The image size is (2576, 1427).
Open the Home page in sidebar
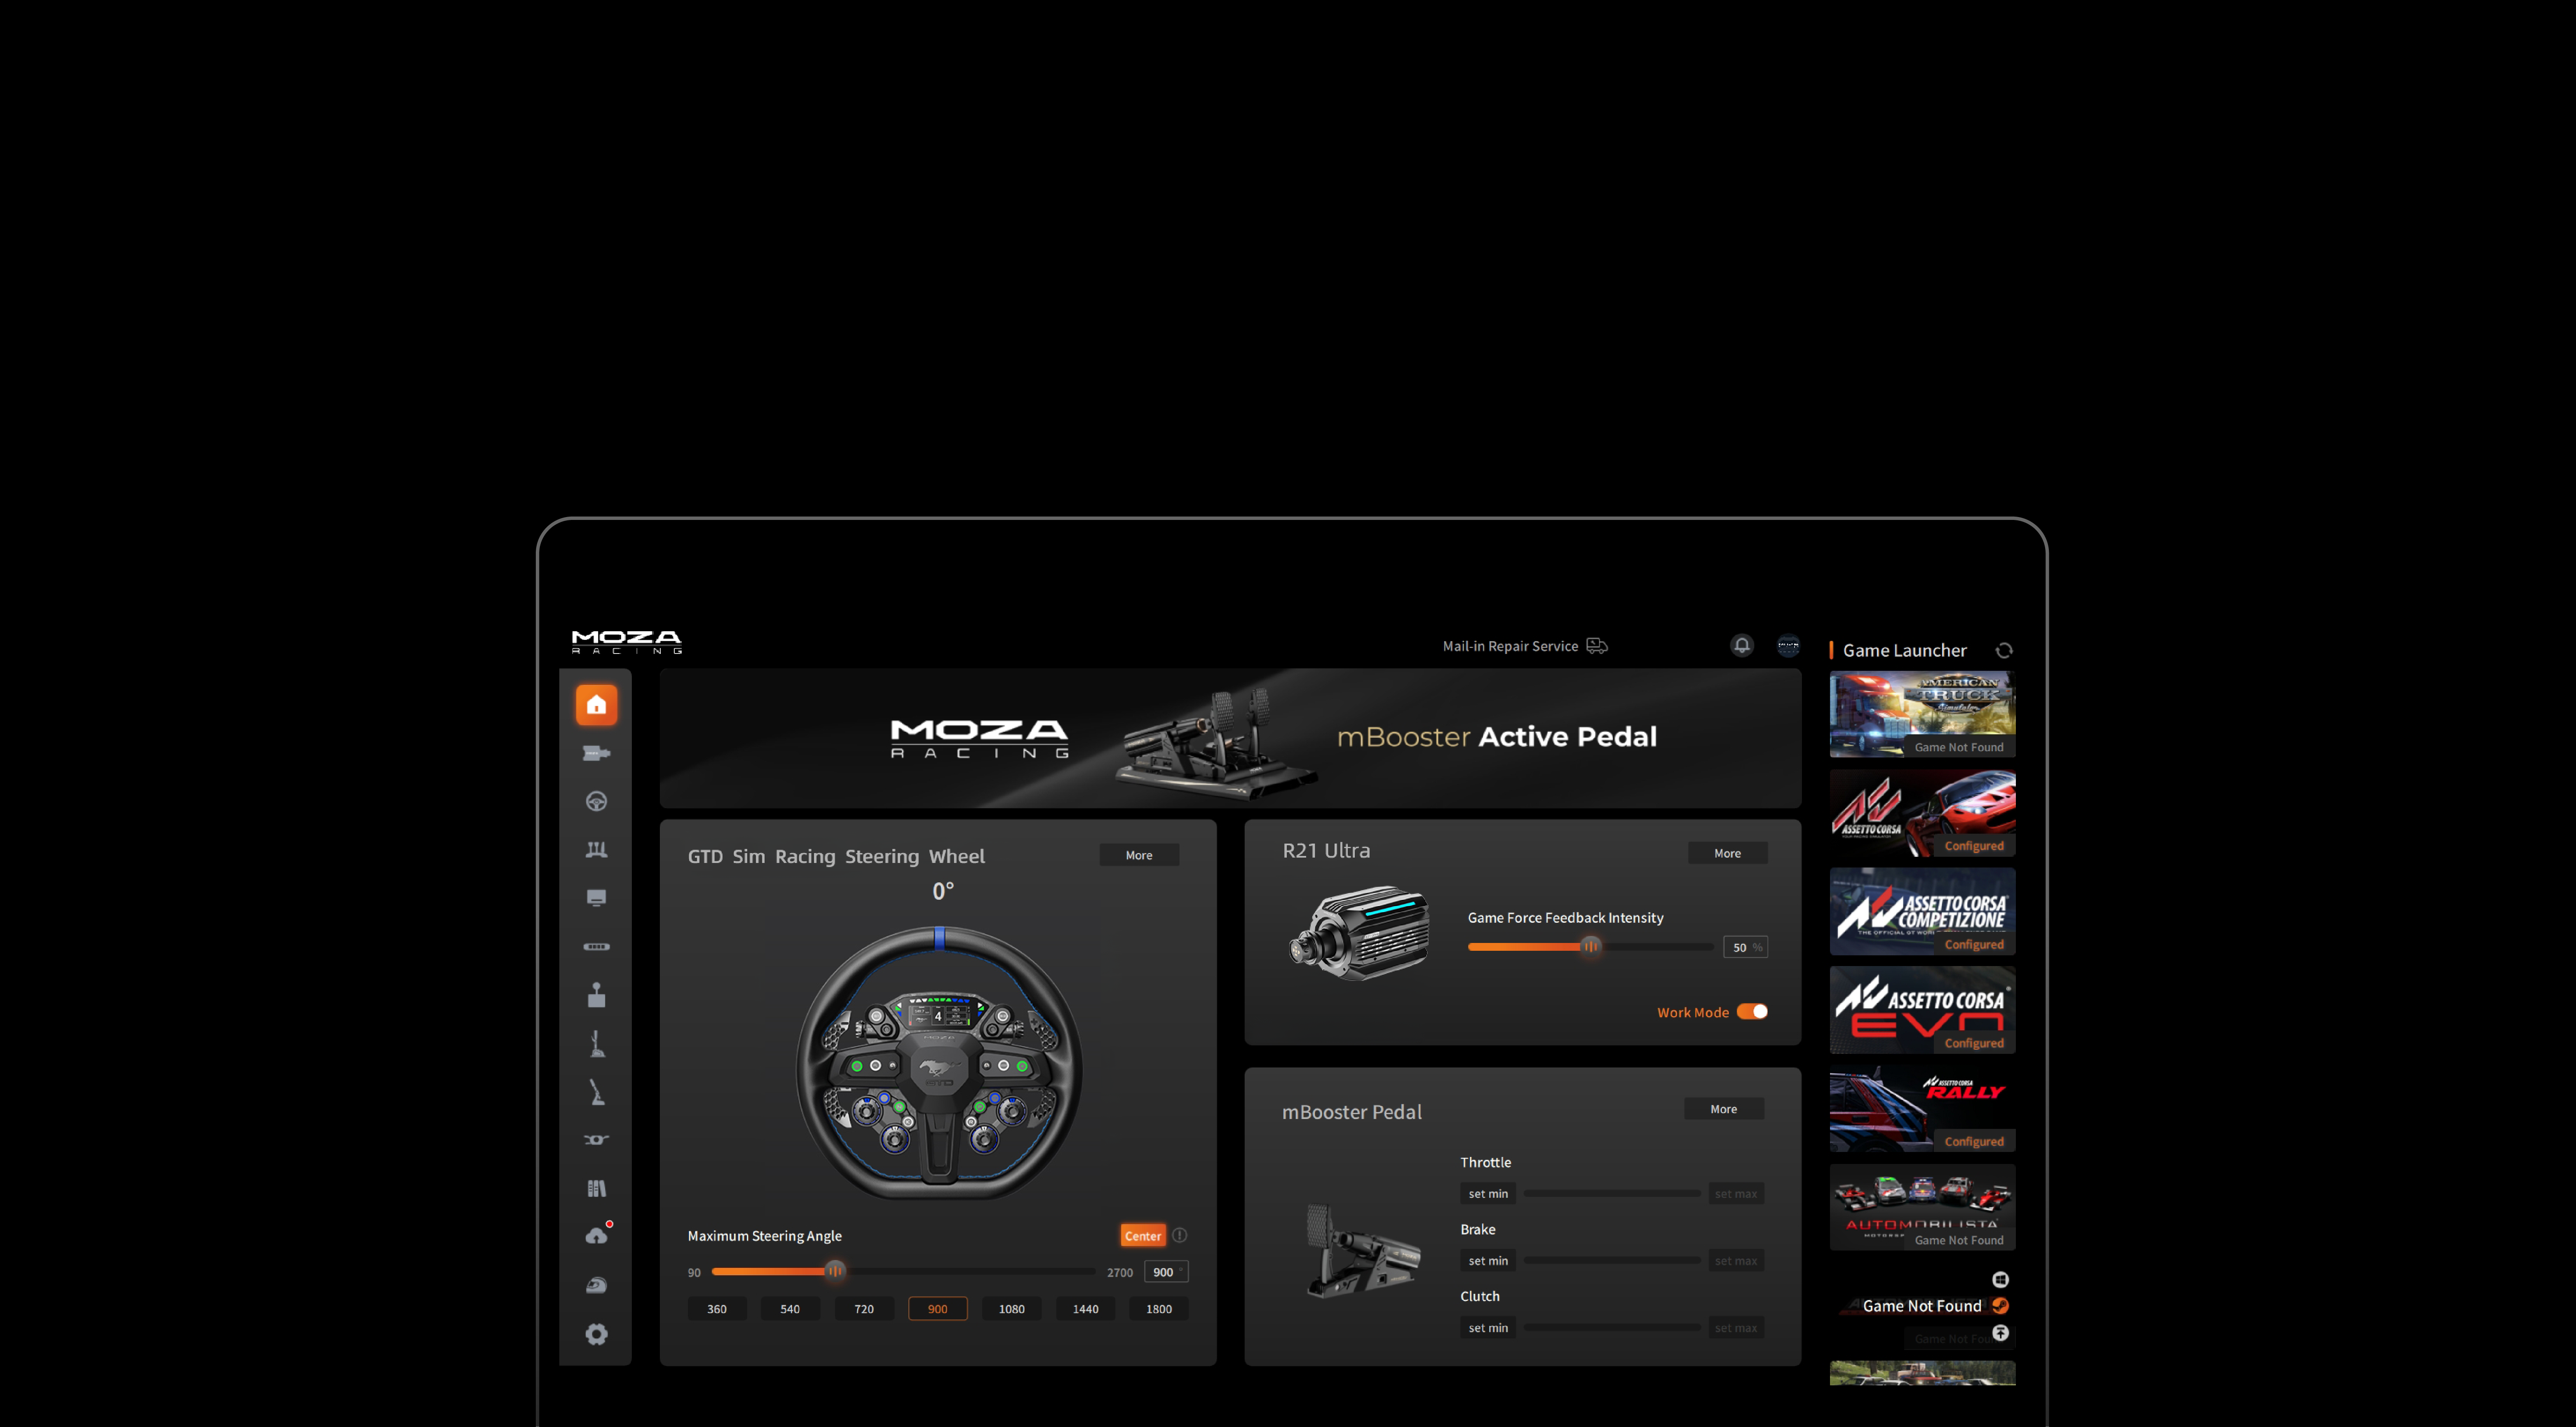[x=596, y=705]
